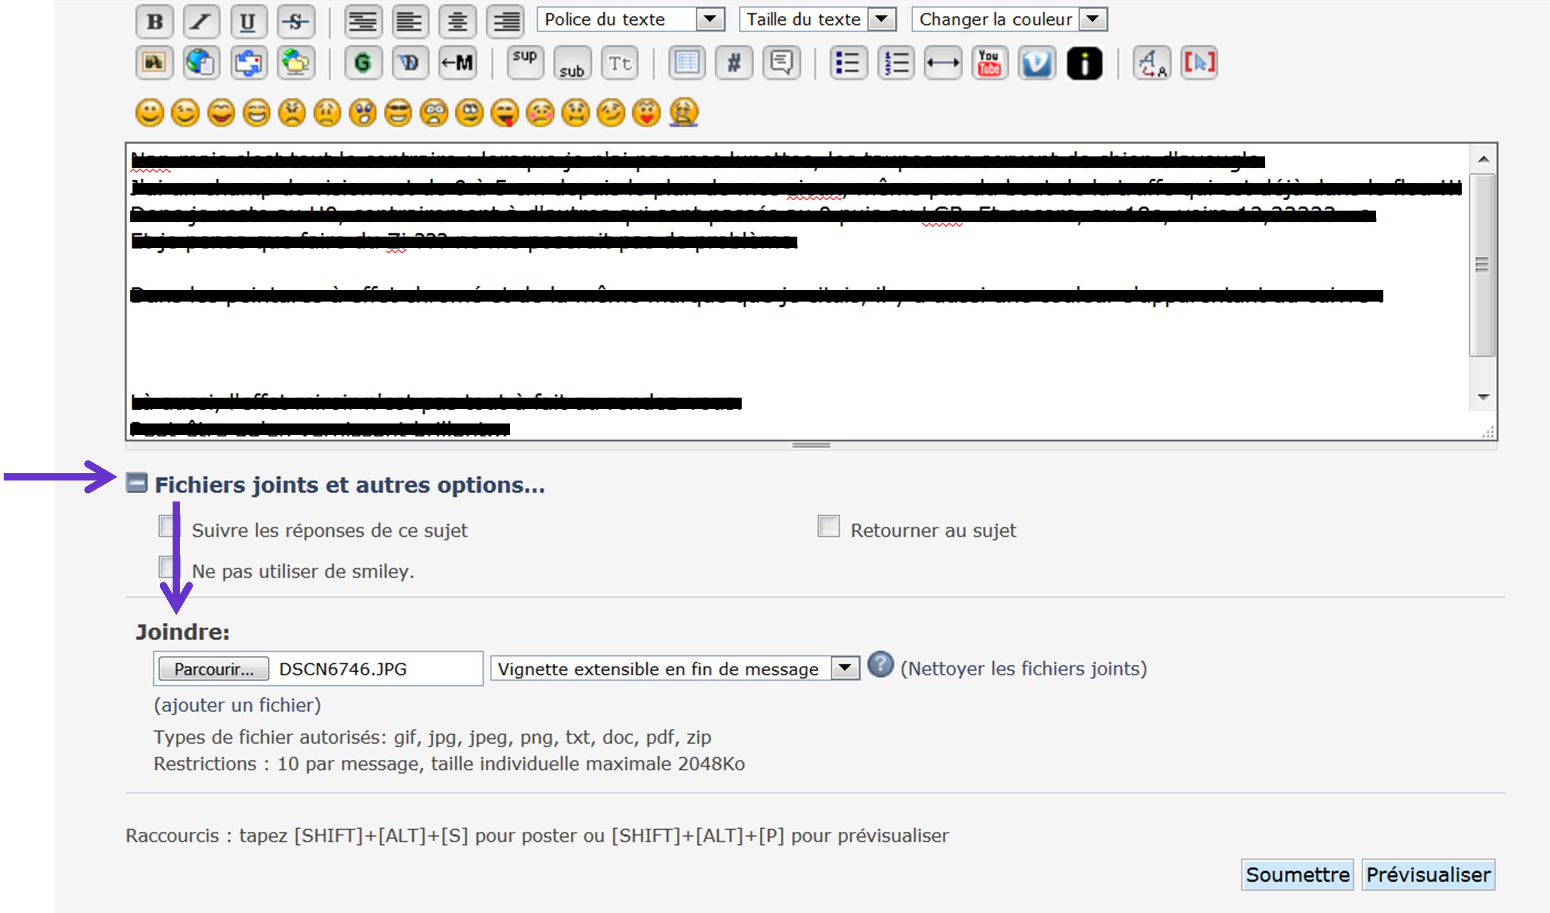Align text to the right

click(506, 22)
